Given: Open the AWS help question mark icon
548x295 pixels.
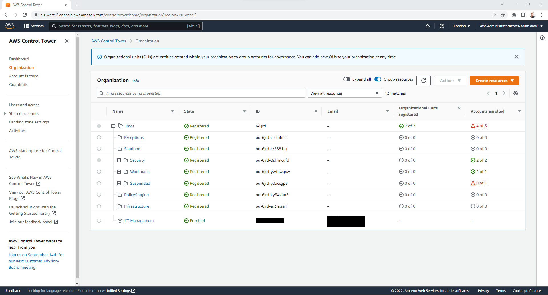Looking at the screenshot, I should pos(442,26).
